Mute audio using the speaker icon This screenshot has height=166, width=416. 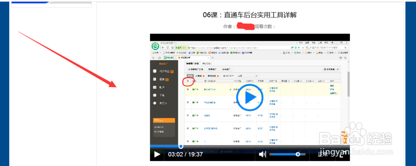(x=262, y=154)
